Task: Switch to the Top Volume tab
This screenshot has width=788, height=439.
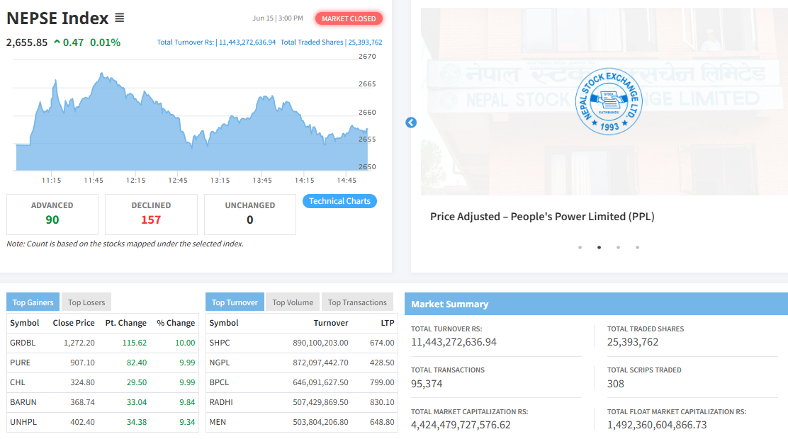Action: pyautogui.click(x=293, y=302)
